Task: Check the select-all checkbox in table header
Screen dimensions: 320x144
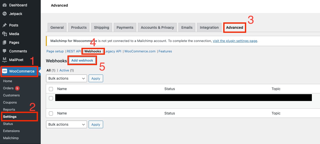Action: 51,89
